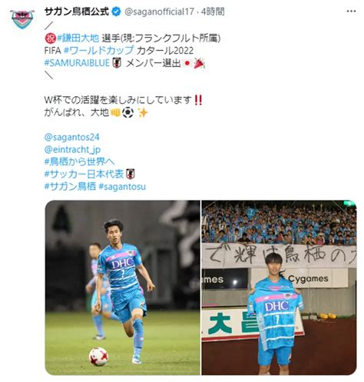
Task: Open the @sagantos24 mention
Action: (x=71, y=137)
